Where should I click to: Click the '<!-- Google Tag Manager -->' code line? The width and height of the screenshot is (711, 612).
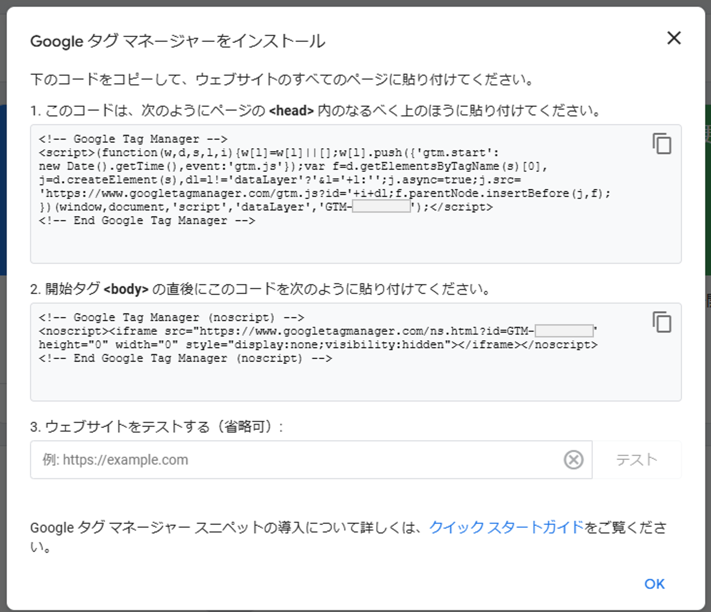[x=133, y=139]
